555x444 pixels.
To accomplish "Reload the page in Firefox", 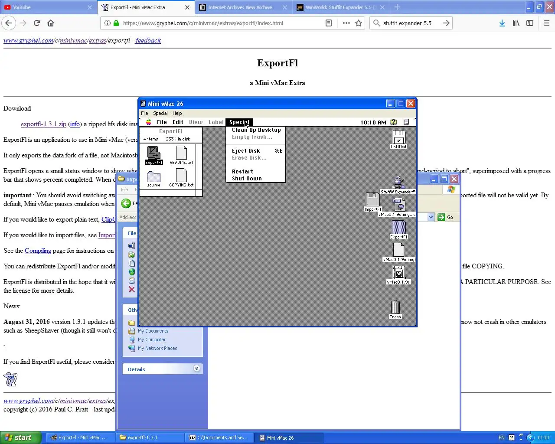I will click(37, 23).
